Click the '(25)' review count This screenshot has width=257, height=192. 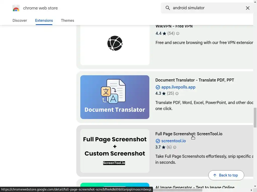pyautogui.click(x=170, y=93)
